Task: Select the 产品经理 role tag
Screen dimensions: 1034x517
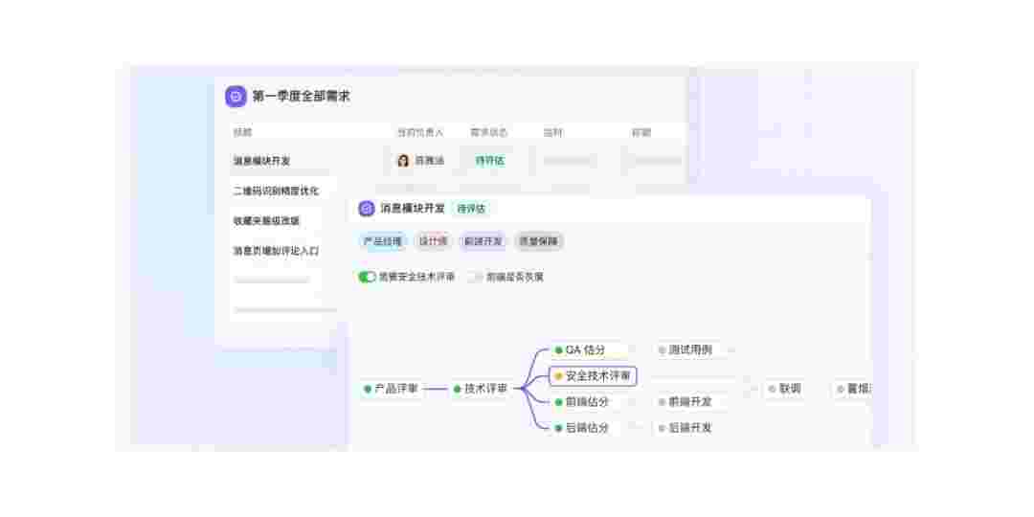Action: pyautogui.click(x=382, y=241)
